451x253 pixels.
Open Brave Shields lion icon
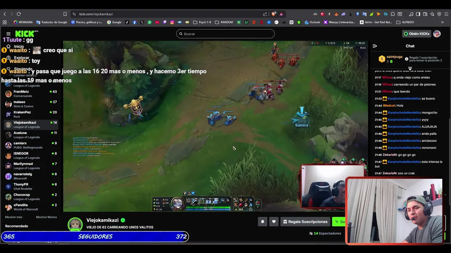click(273, 14)
